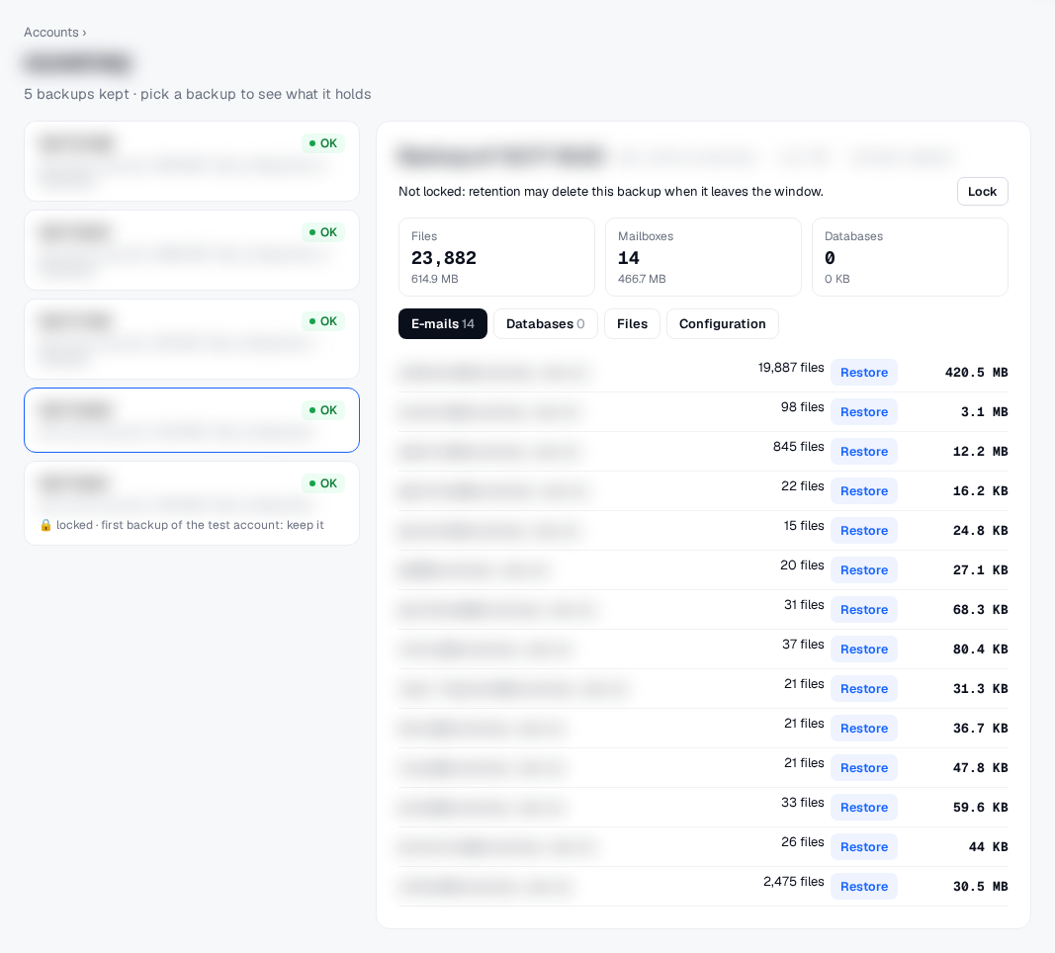Restore the 80.4 KB mailbox
The width and height of the screenshot is (1055, 953).
click(864, 650)
